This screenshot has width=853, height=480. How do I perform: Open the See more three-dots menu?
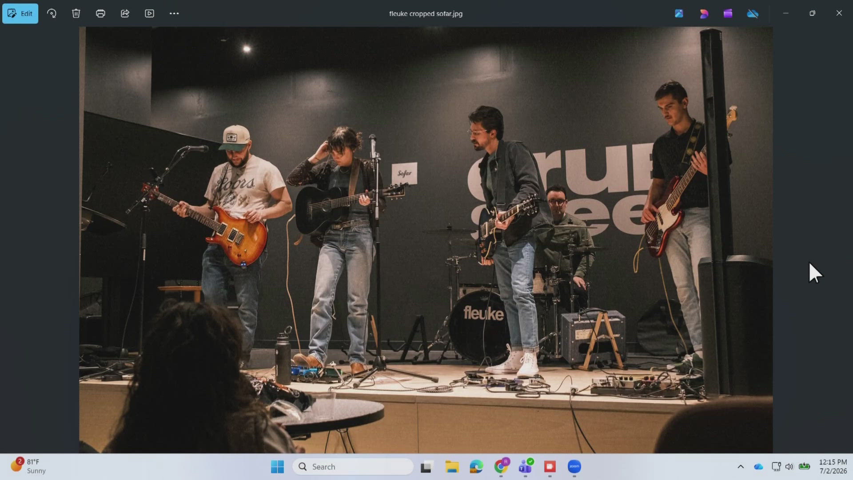click(x=174, y=13)
